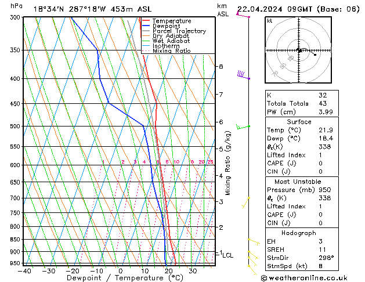Click the green wind barb near 500 hPa
Screen dimensions: 365x282
243,126
